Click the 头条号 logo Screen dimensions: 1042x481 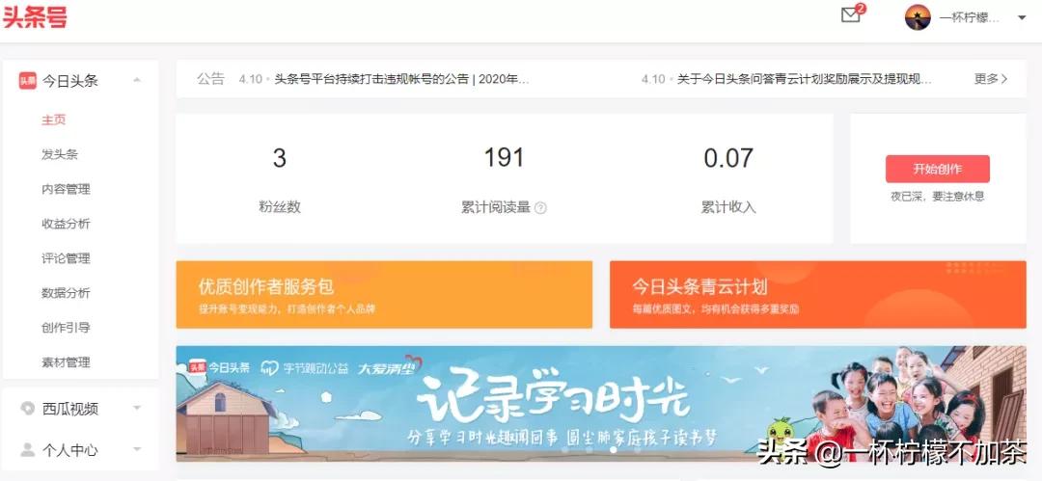tap(35, 17)
